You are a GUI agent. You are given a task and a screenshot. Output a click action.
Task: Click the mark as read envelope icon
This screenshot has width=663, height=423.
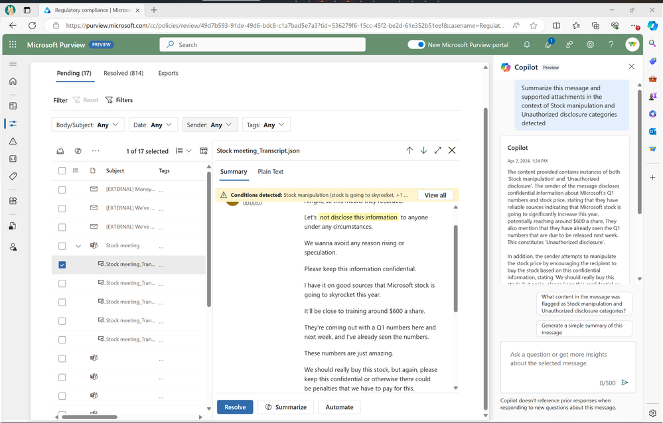[x=60, y=151]
